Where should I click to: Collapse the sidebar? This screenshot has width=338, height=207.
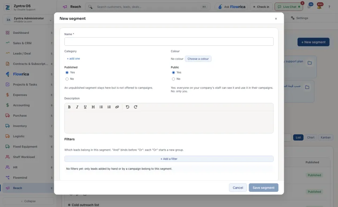(x=29, y=201)
